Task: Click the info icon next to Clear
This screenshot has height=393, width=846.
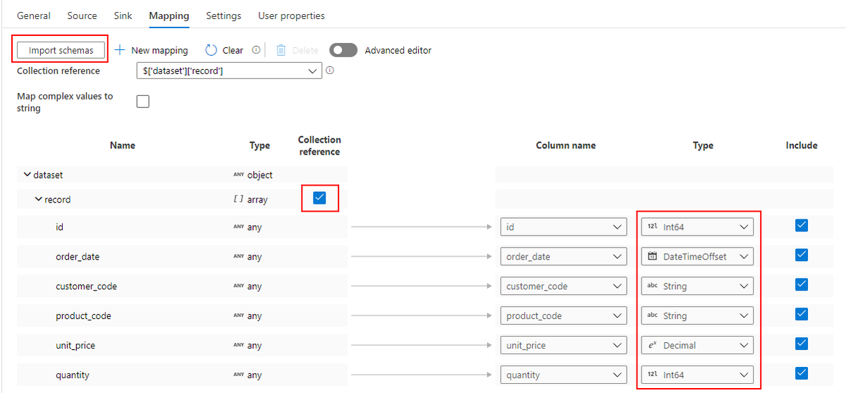Action: point(256,50)
